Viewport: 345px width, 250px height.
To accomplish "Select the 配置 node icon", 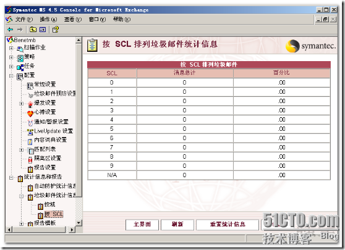I will tap(20, 77).
